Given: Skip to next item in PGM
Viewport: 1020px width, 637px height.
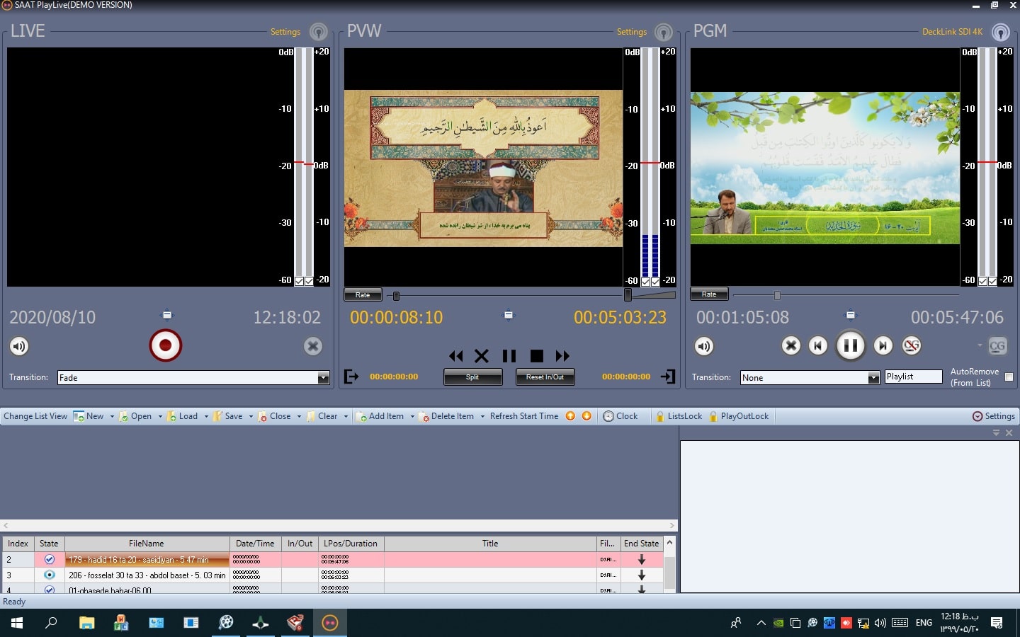Looking at the screenshot, I should click(883, 345).
